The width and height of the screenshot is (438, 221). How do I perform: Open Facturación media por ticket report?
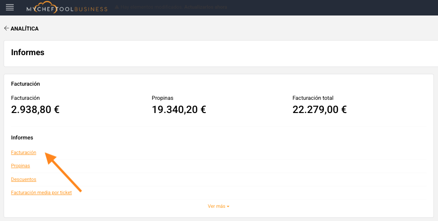[x=42, y=193]
